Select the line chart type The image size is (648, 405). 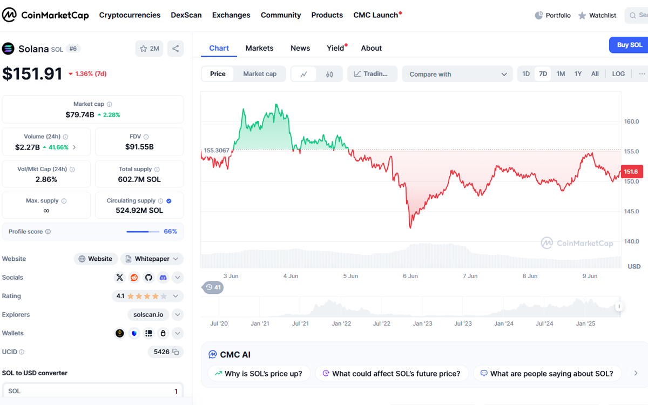tap(304, 75)
